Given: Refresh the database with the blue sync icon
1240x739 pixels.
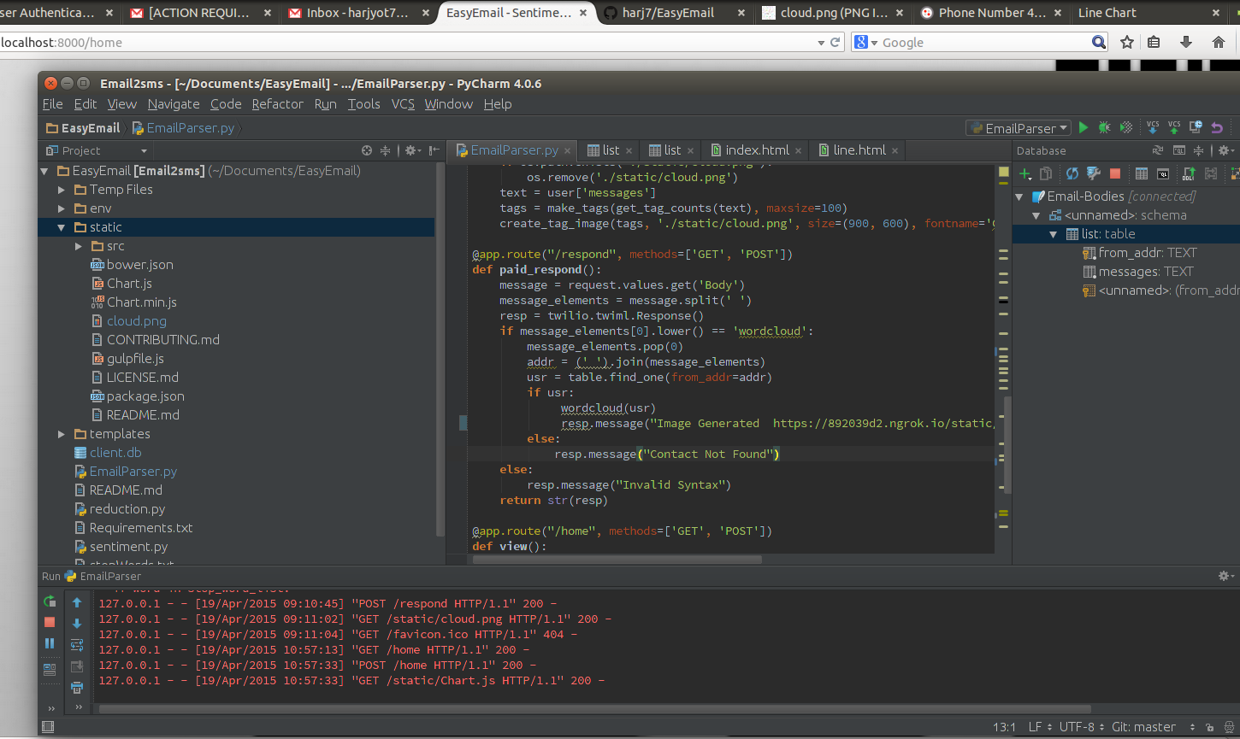Looking at the screenshot, I should pyautogui.click(x=1072, y=173).
